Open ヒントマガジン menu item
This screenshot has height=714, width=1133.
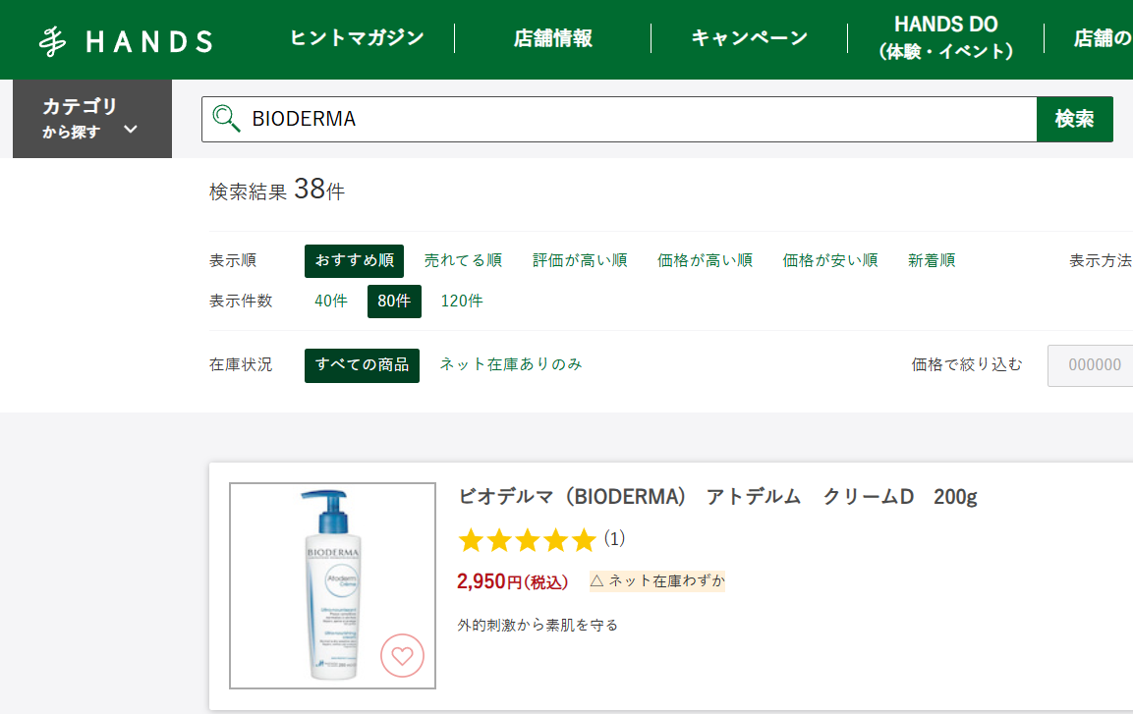[357, 37]
